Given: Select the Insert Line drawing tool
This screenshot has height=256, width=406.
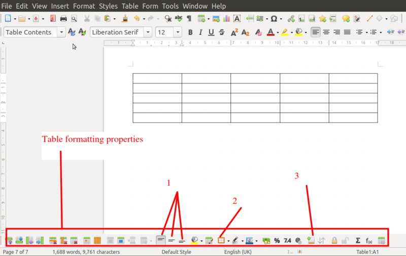Looking at the screenshot, I should tap(370, 19).
